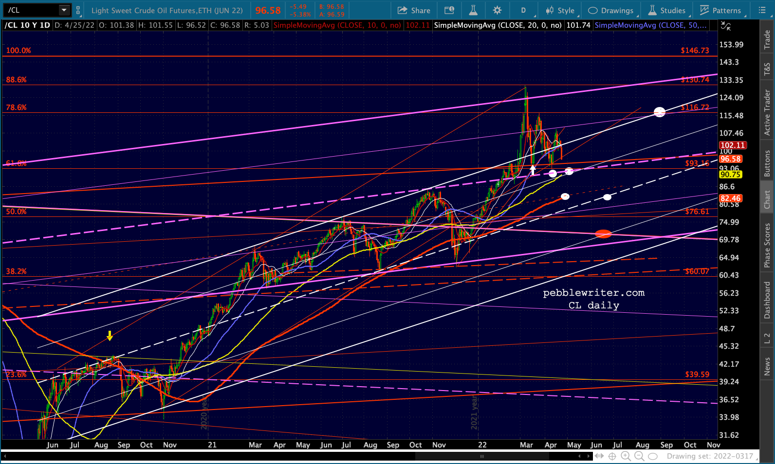The height and width of the screenshot is (464, 775).
Task: Open the Studies menu
Action: pyautogui.click(x=667, y=10)
